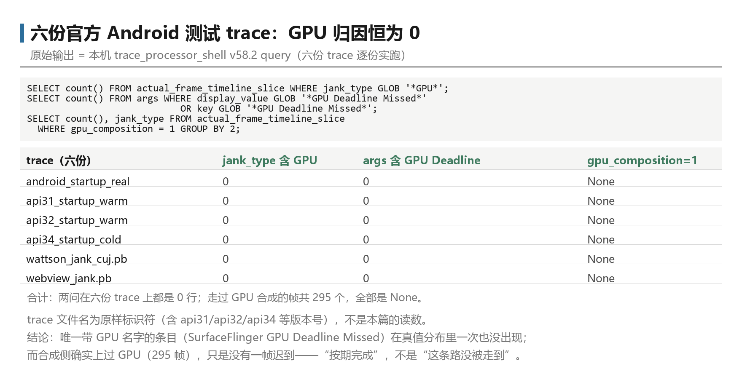Click the note about trace 文件名为原样标识符
742x385 pixels.
[229, 320]
